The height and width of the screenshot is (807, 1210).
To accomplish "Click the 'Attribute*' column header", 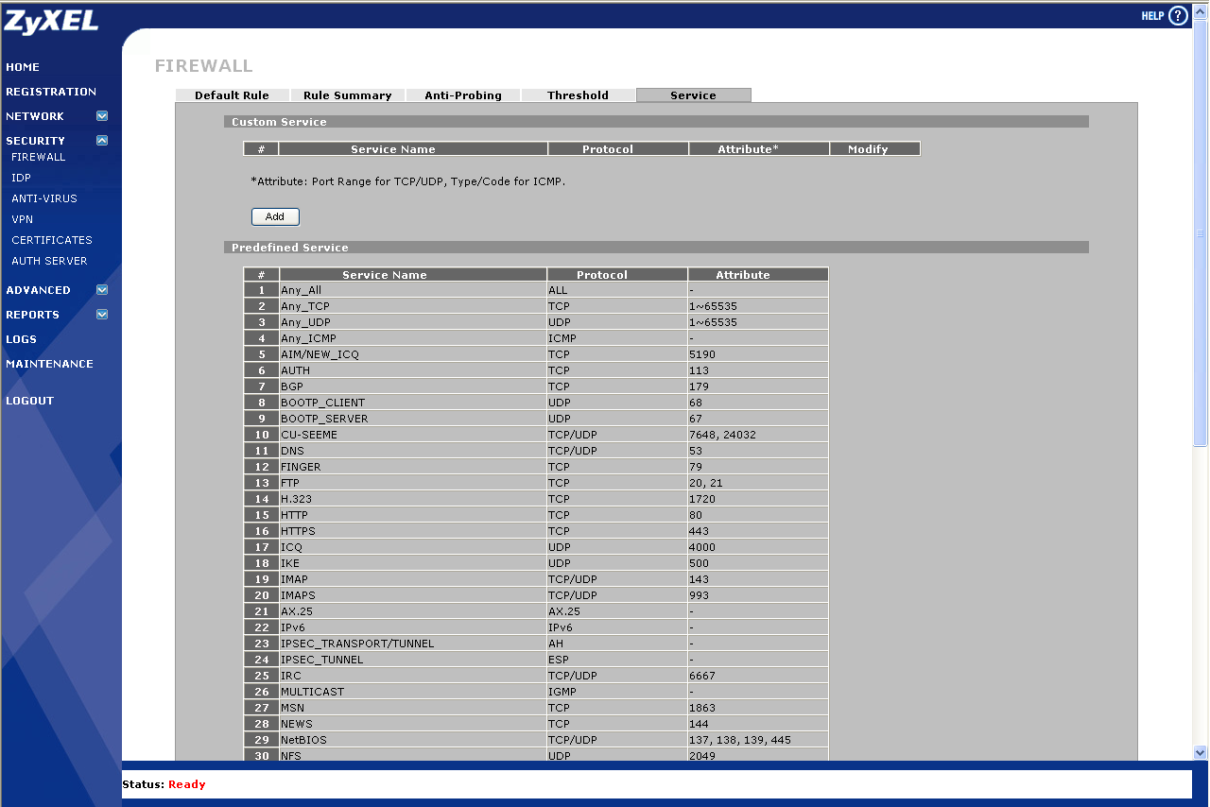I will pyautogui.click(x=759, y=149).
